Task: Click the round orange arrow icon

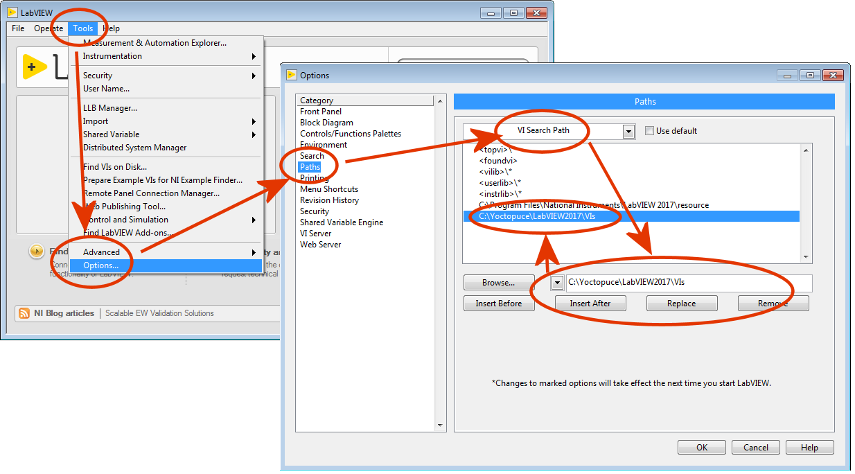Action: (x=37, y=252)
